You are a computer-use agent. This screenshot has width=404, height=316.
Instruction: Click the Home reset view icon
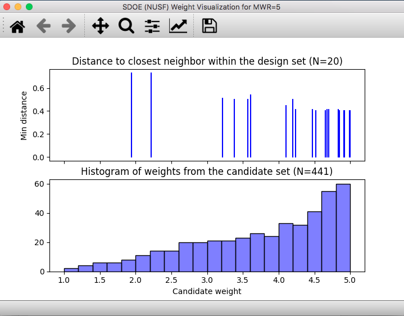(x=17, y=26)
